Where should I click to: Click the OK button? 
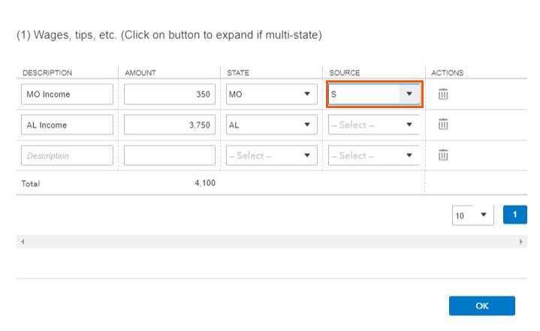click(482, 306)
